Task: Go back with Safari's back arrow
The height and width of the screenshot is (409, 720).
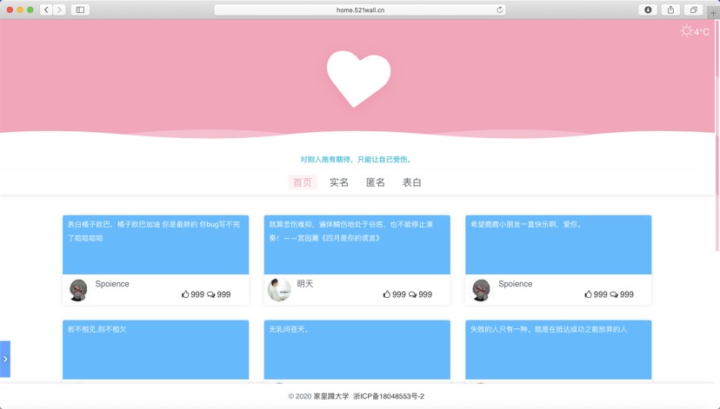Action: pos(46,10)
